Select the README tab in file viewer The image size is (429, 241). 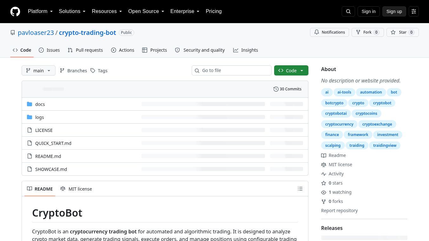point(40,189)
